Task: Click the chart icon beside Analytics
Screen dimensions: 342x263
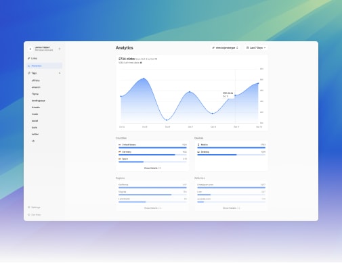Action: [x=28, y=66]
